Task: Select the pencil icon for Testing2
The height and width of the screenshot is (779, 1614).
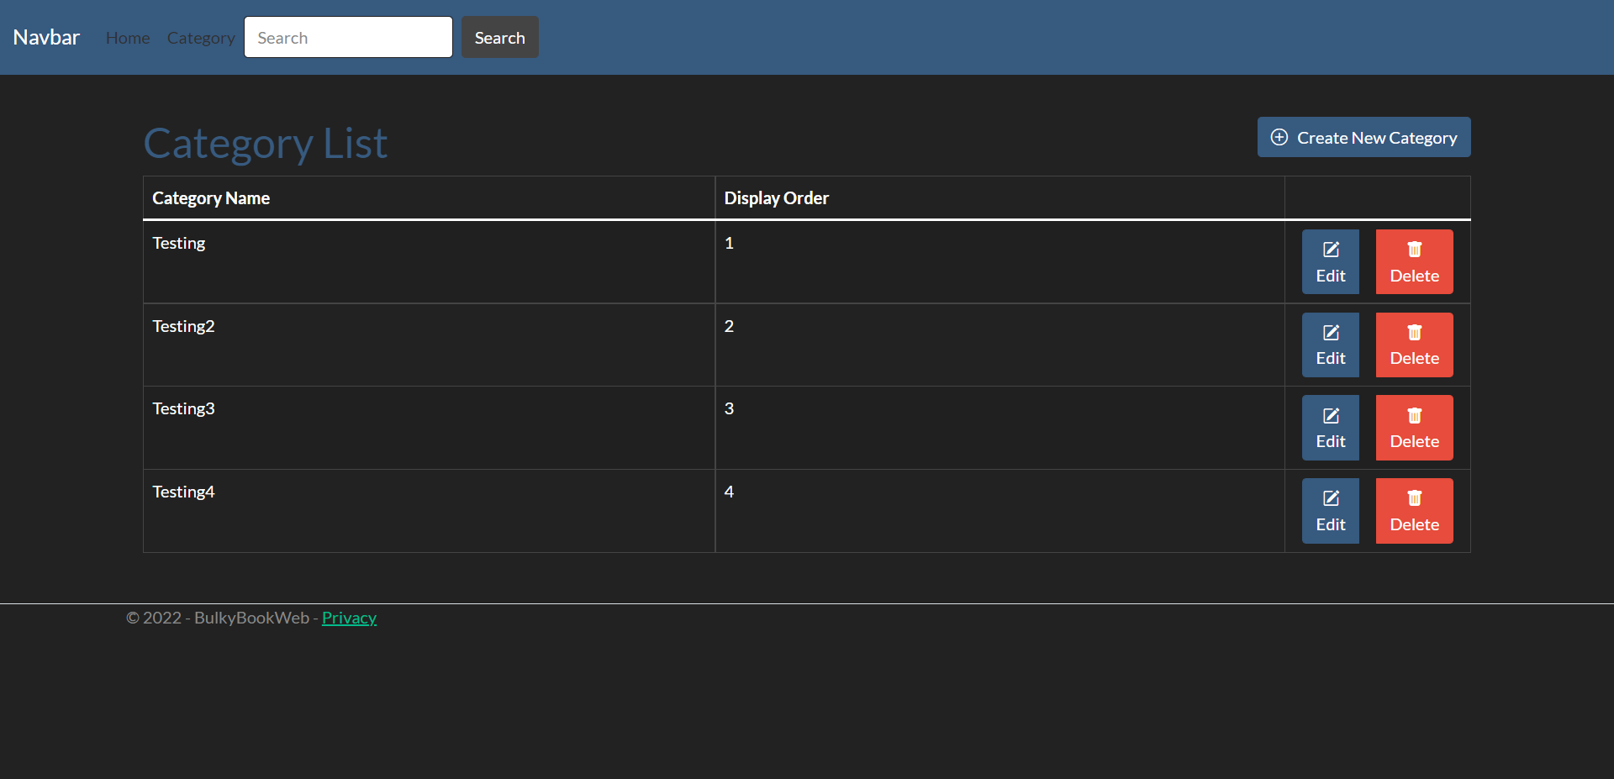Action: pos(1331,332)
